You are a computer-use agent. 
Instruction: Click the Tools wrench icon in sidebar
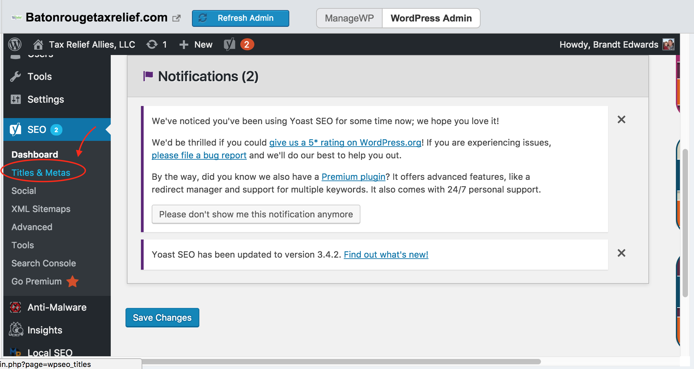(x=15, y=76)
